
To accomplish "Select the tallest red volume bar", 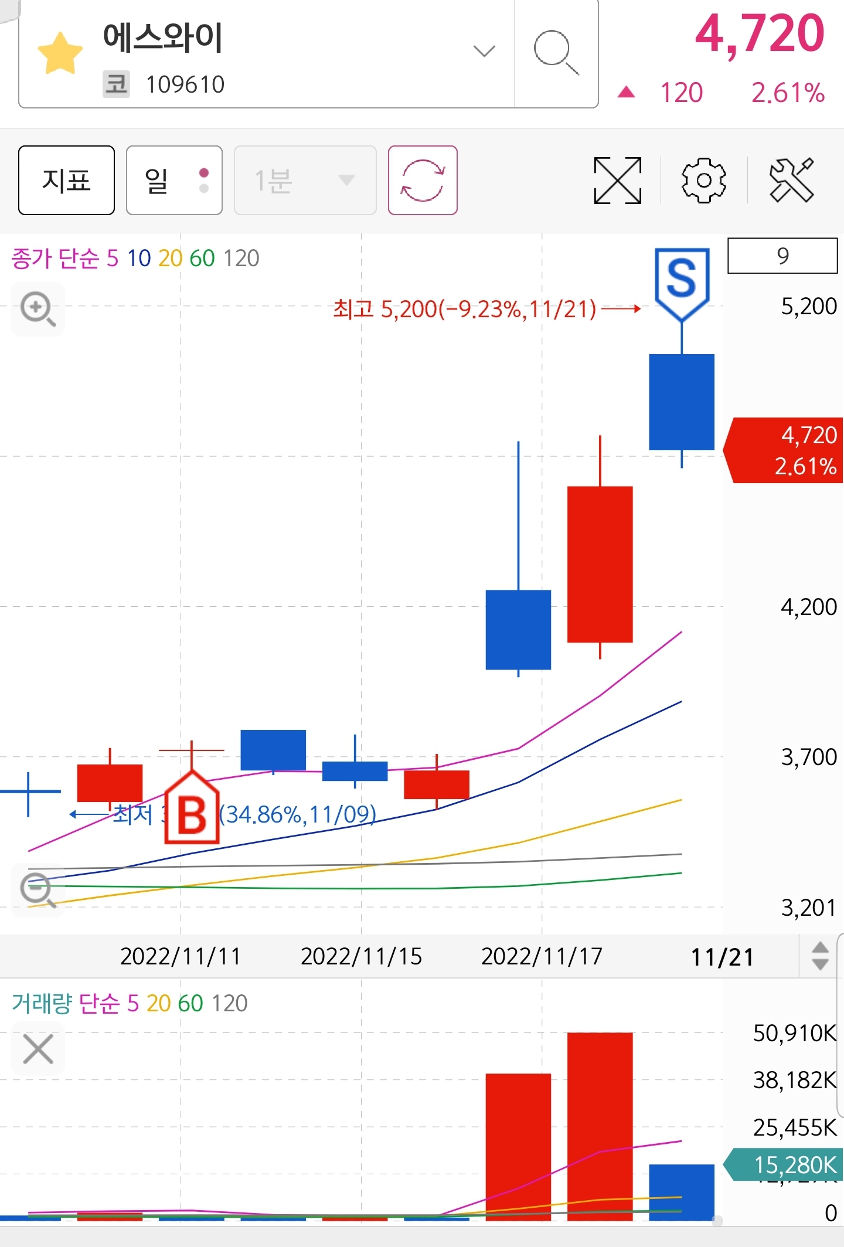I will (600, 1126).
